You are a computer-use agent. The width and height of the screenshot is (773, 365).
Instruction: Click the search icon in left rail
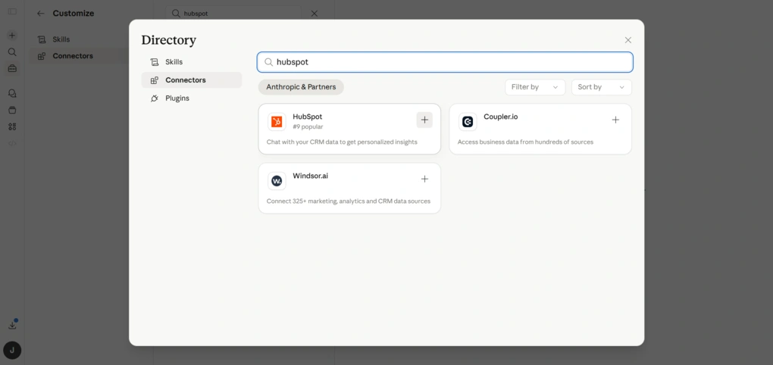[x=12, y=51]
